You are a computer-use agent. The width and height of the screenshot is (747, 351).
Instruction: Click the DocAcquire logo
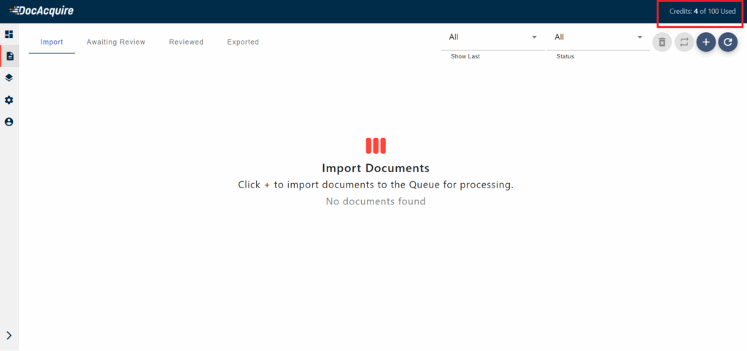pos(42,11)
